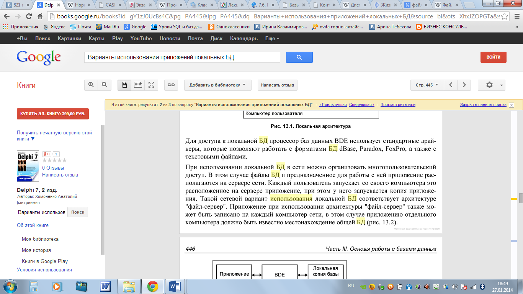Click the page vertical scrollbar thumb
Screen dimensions: 523x294
521,198
